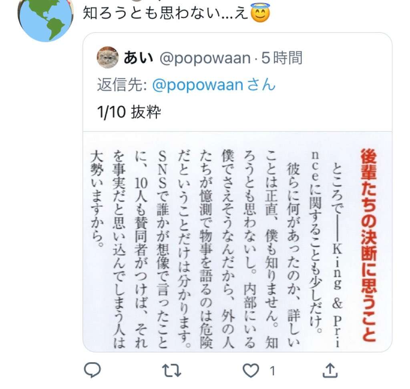The height and width of the screenshot is (389, 410).
Task: Open the magazine excerpt image attachment
Action: (237, 242)
